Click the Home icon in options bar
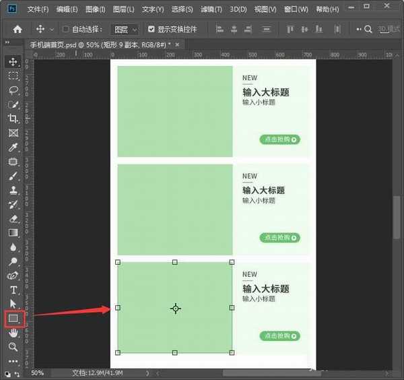The width and height of the screenshot is (404, 380). (18, 30)
